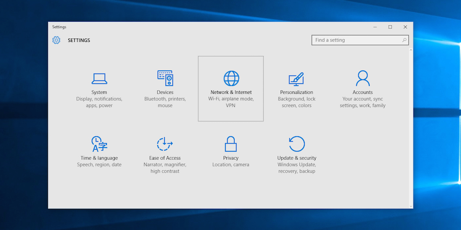461x230 pixels.
Task: Click the gear icon beside SETTINGS header
Action: click(x=56, y=40)
